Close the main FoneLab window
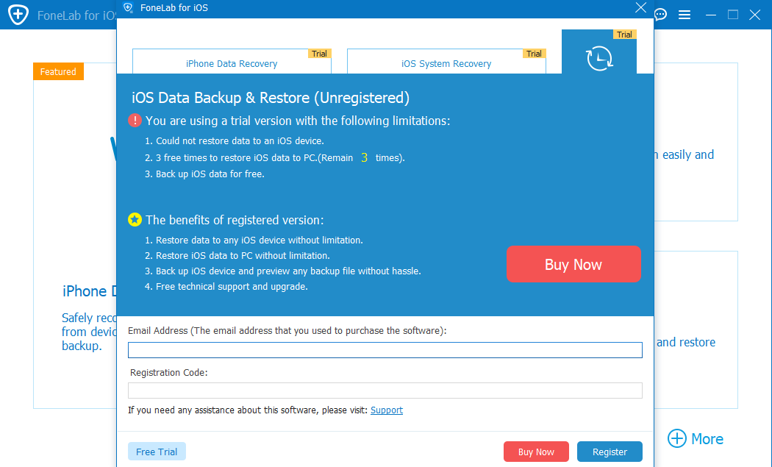 click(x=755, y=15)
